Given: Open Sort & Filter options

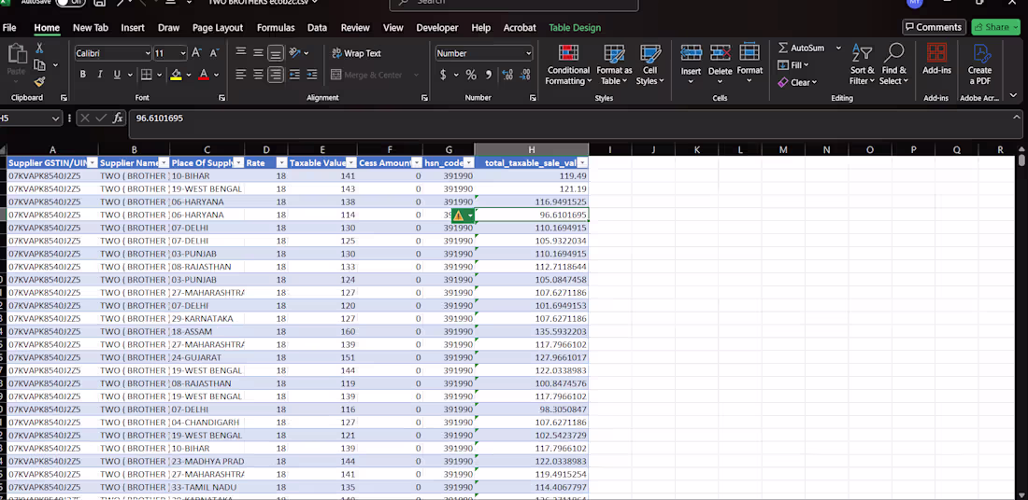Looking at the screenshot, I should [x=863, y=64].
